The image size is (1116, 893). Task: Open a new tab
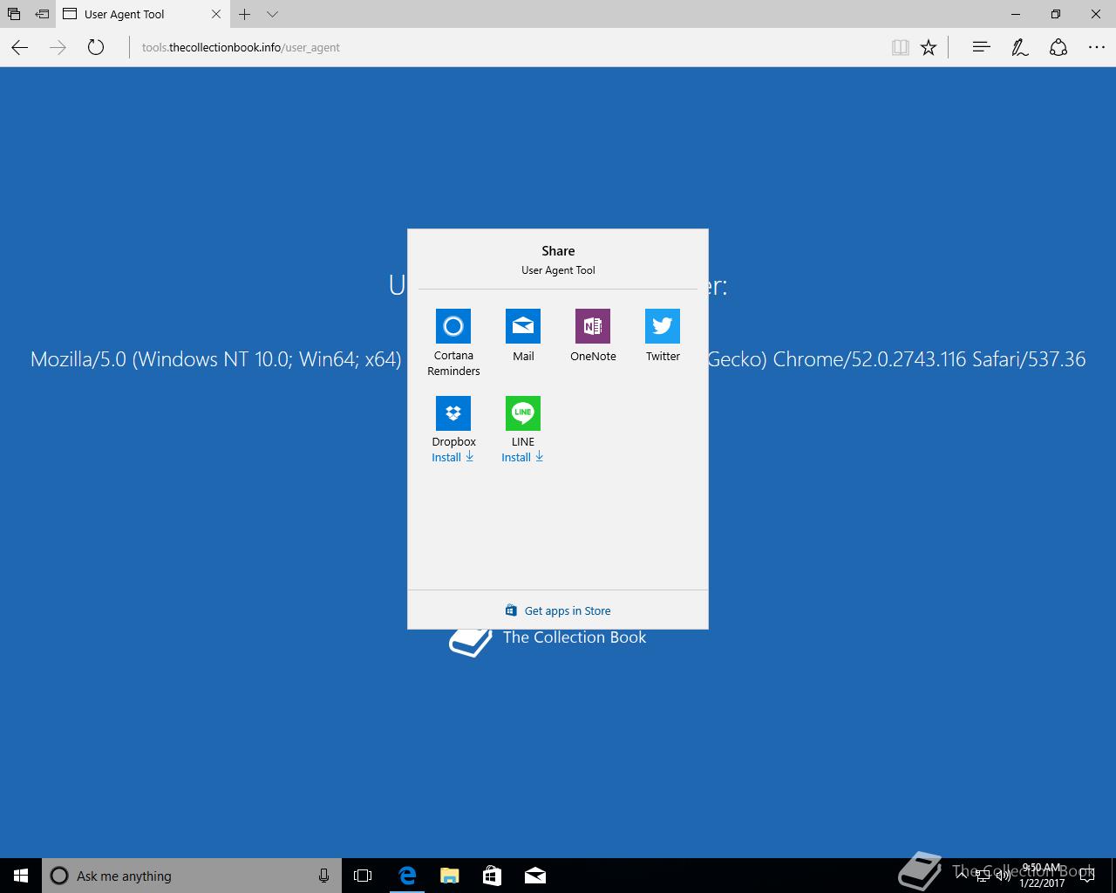(245, 14)
